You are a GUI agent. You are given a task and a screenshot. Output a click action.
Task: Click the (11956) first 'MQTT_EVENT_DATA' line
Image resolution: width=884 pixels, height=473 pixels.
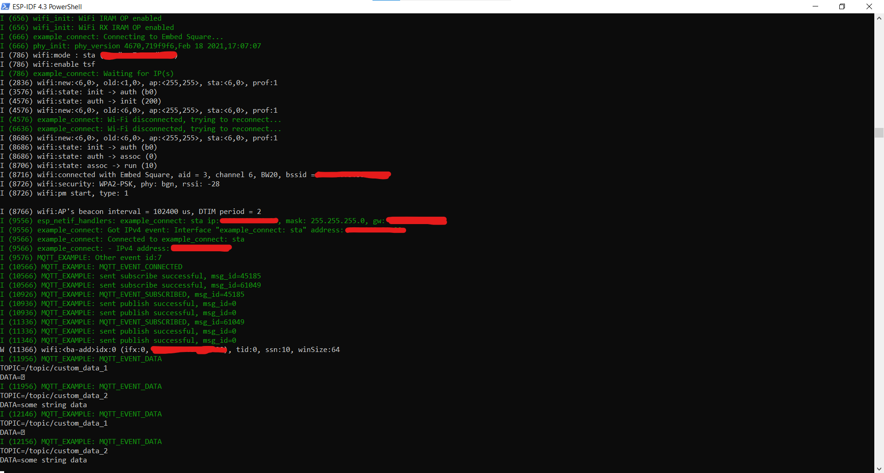(81, 359)
